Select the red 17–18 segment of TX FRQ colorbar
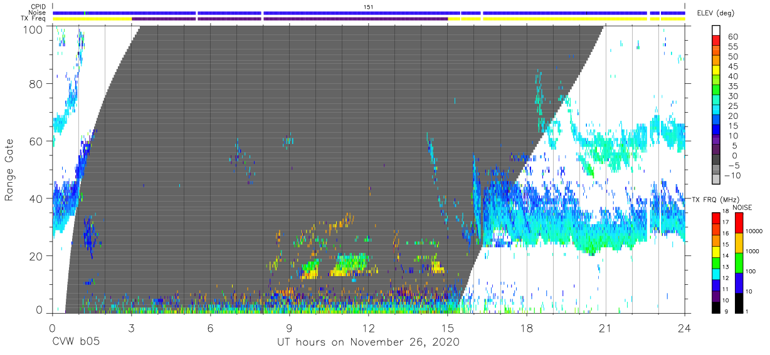The width and height of the screenshot is (770, 355). point(716,219)
